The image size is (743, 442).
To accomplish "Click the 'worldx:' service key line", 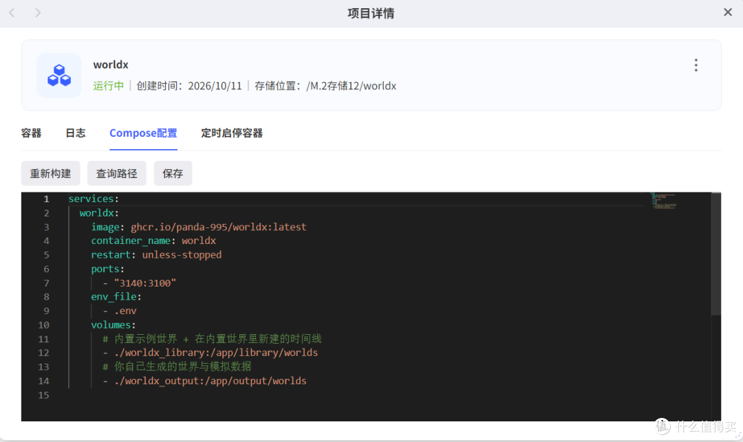I will click(100, 213).
